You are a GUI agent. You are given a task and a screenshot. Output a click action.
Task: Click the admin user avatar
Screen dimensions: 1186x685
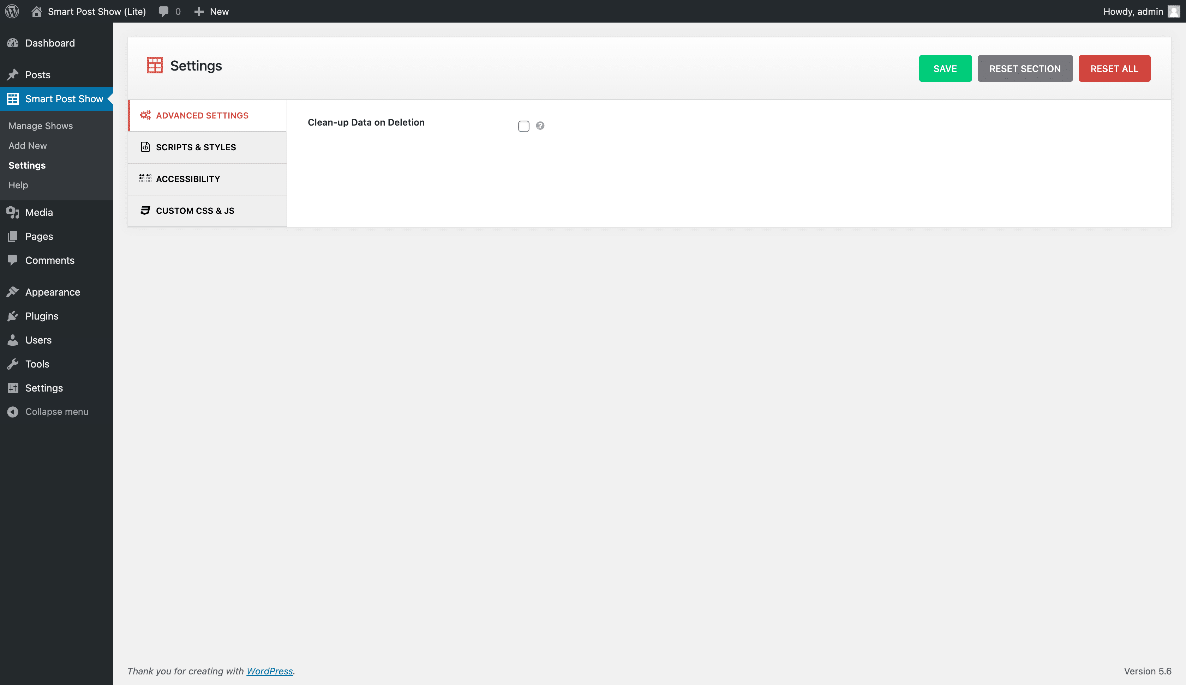point(1174,11)
